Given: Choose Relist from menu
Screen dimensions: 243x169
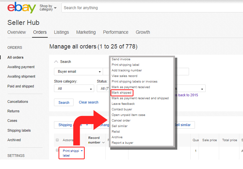Looking at the screenshot, I should (x=116, y=132).
